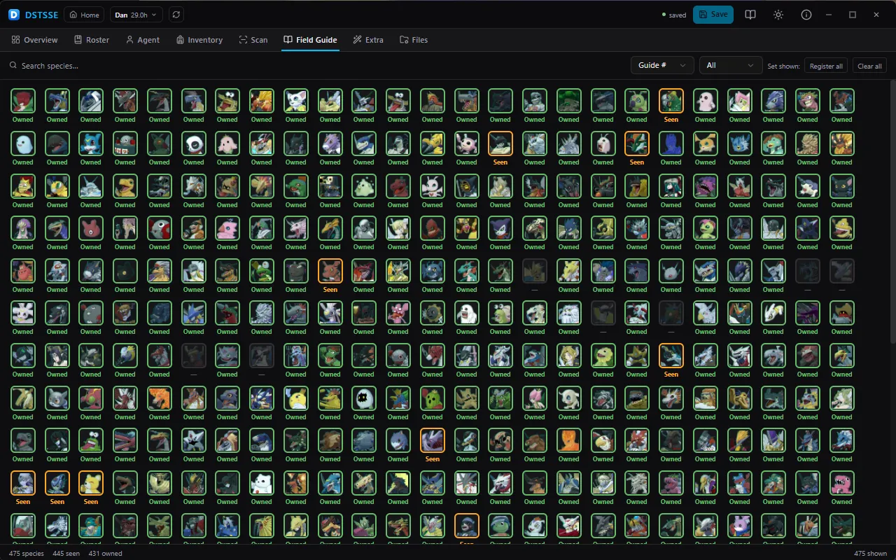896x560 pixels.
Task: Switch to the Overview tab
Action: point(35,40)
